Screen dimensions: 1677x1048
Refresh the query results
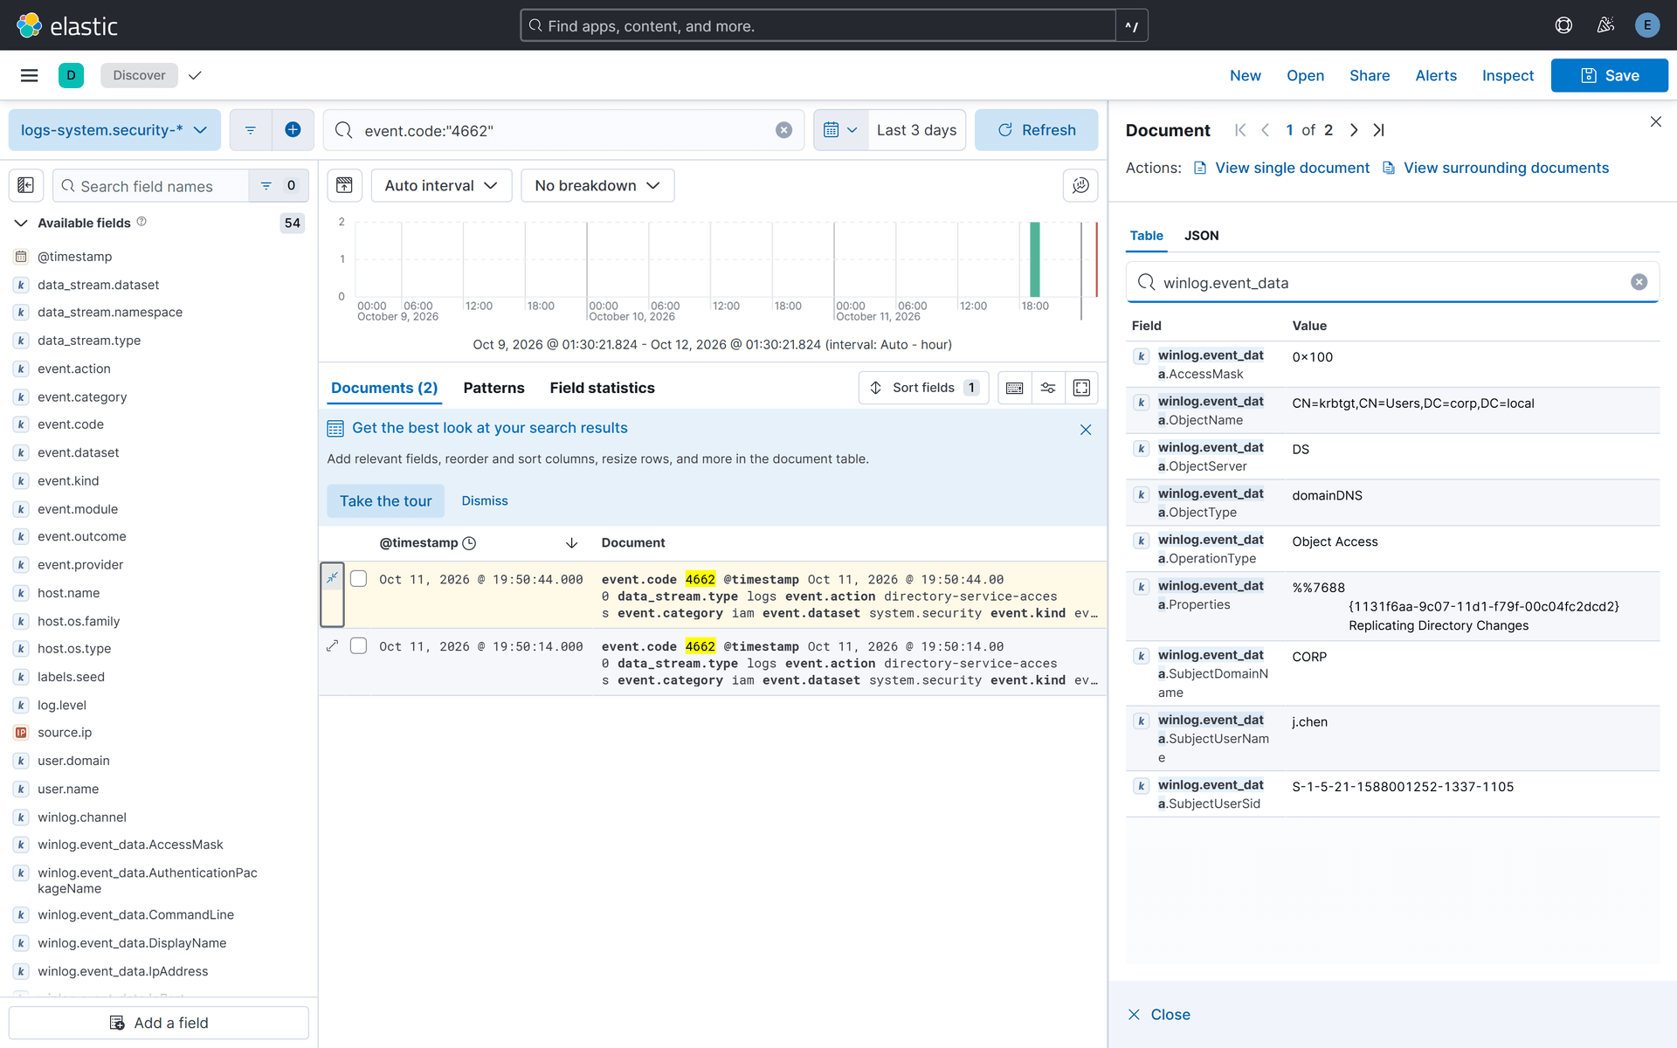click(1036, 130)
